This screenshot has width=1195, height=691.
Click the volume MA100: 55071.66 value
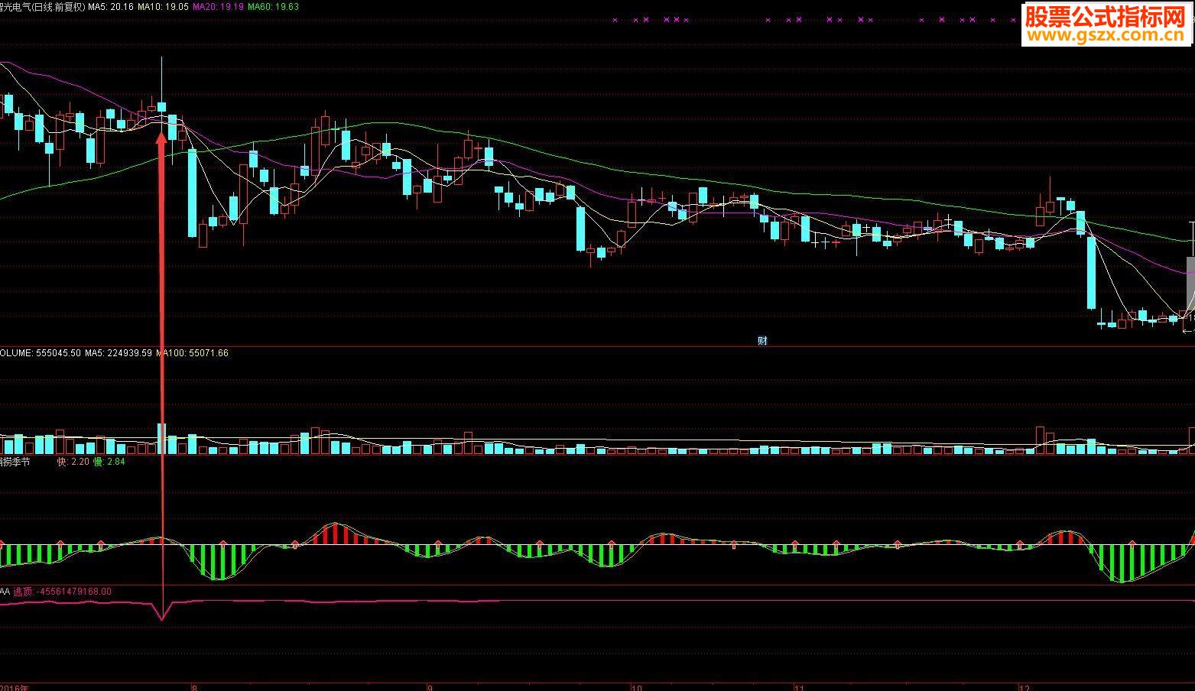pos(192,353)
